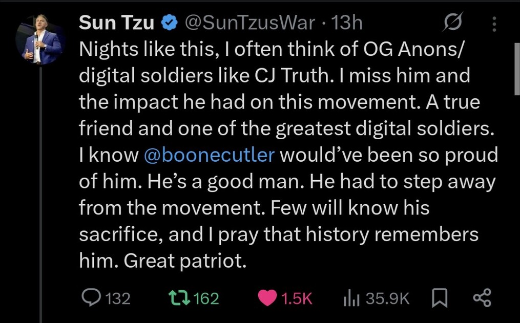Click the 35.9K views count
The height and width of the screenshot is (323, 520).
[387, 298]
